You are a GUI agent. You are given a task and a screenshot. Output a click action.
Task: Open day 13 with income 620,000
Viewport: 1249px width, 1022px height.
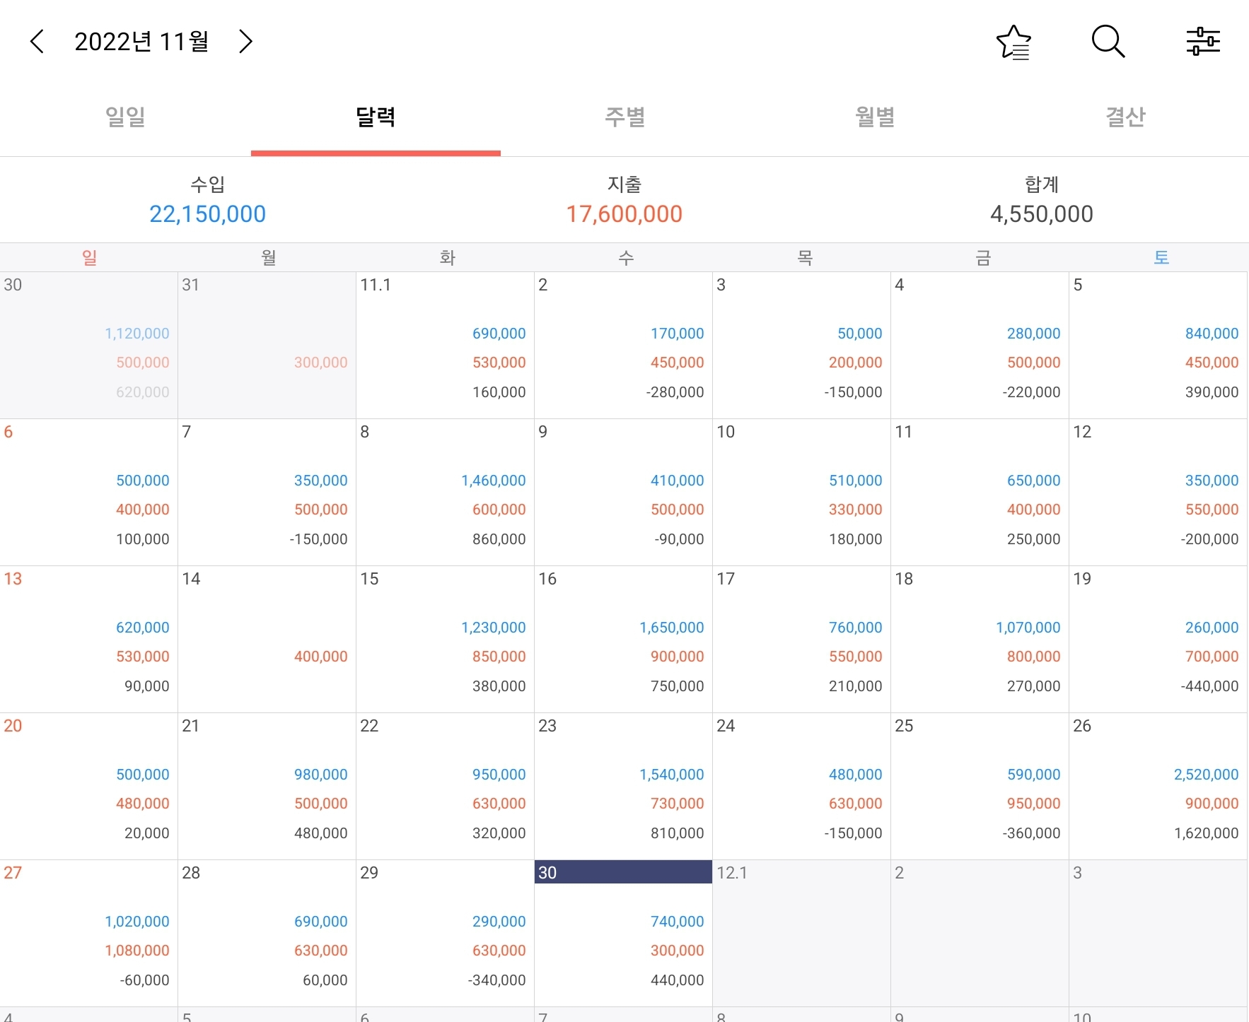pos(88,639)
